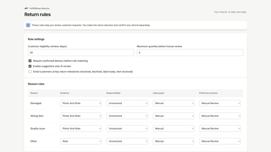Viewport: 271px width, 152px height.
Task: Open the Other row Preferred outcome dropdown
Action: 220,141
